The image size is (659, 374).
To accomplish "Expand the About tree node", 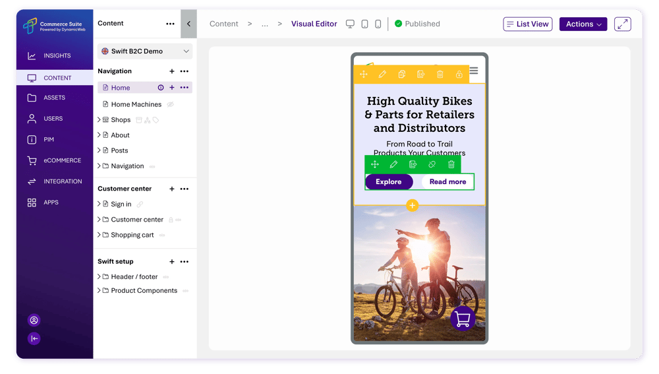I will coord(100,135).
